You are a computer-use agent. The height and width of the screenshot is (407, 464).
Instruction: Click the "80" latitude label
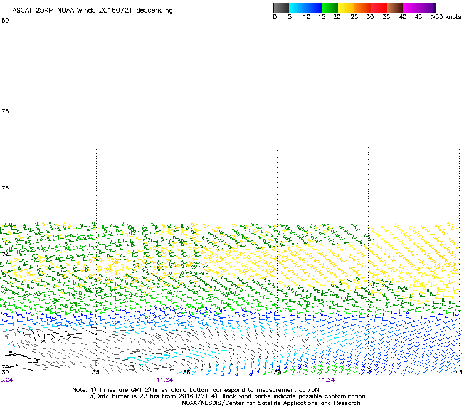[x=5, y=21]
